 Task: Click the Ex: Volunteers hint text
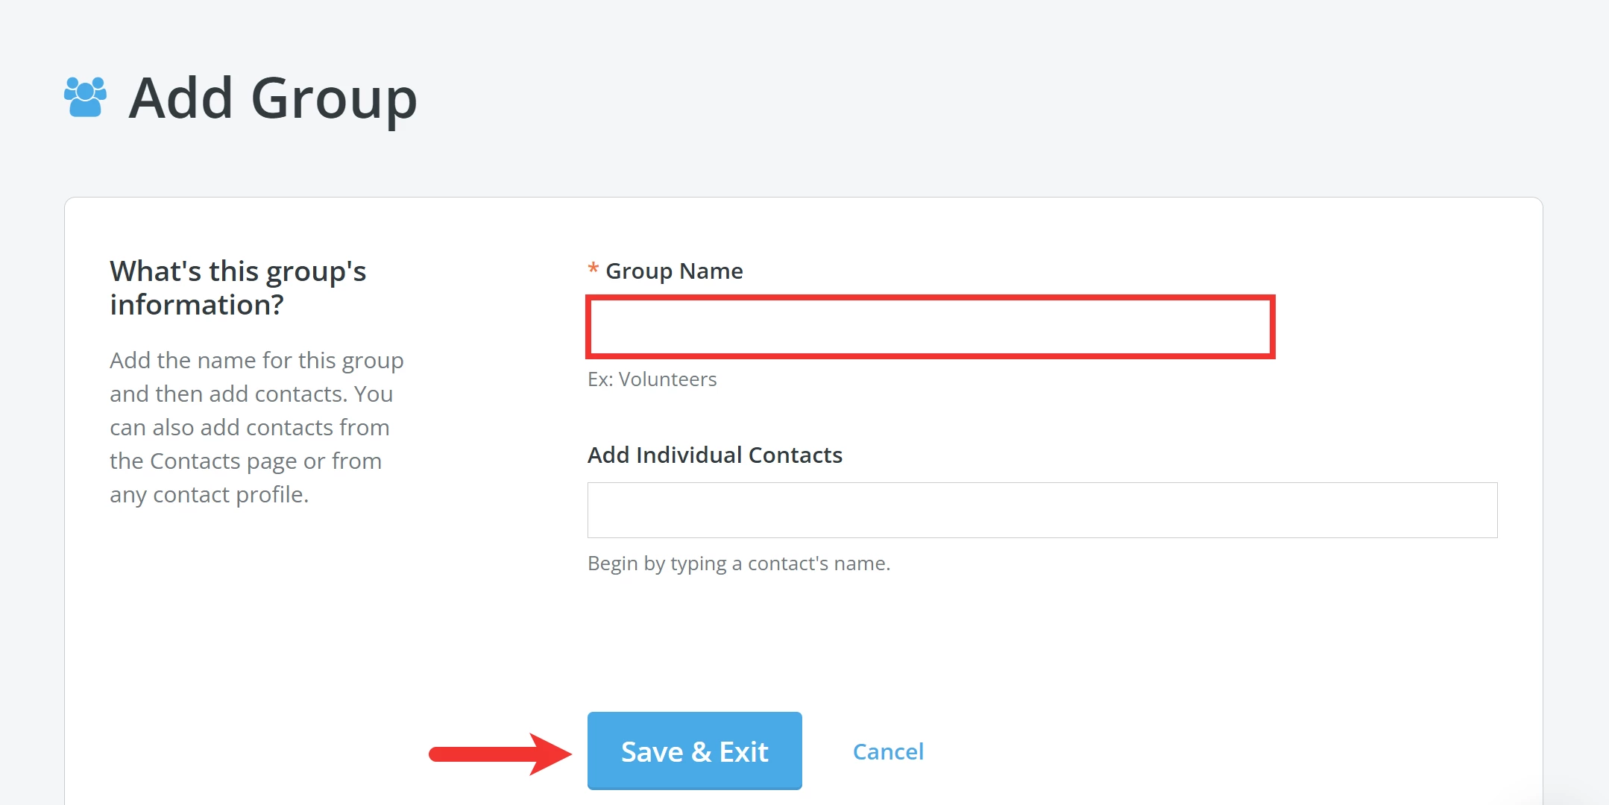click(652, 379)
